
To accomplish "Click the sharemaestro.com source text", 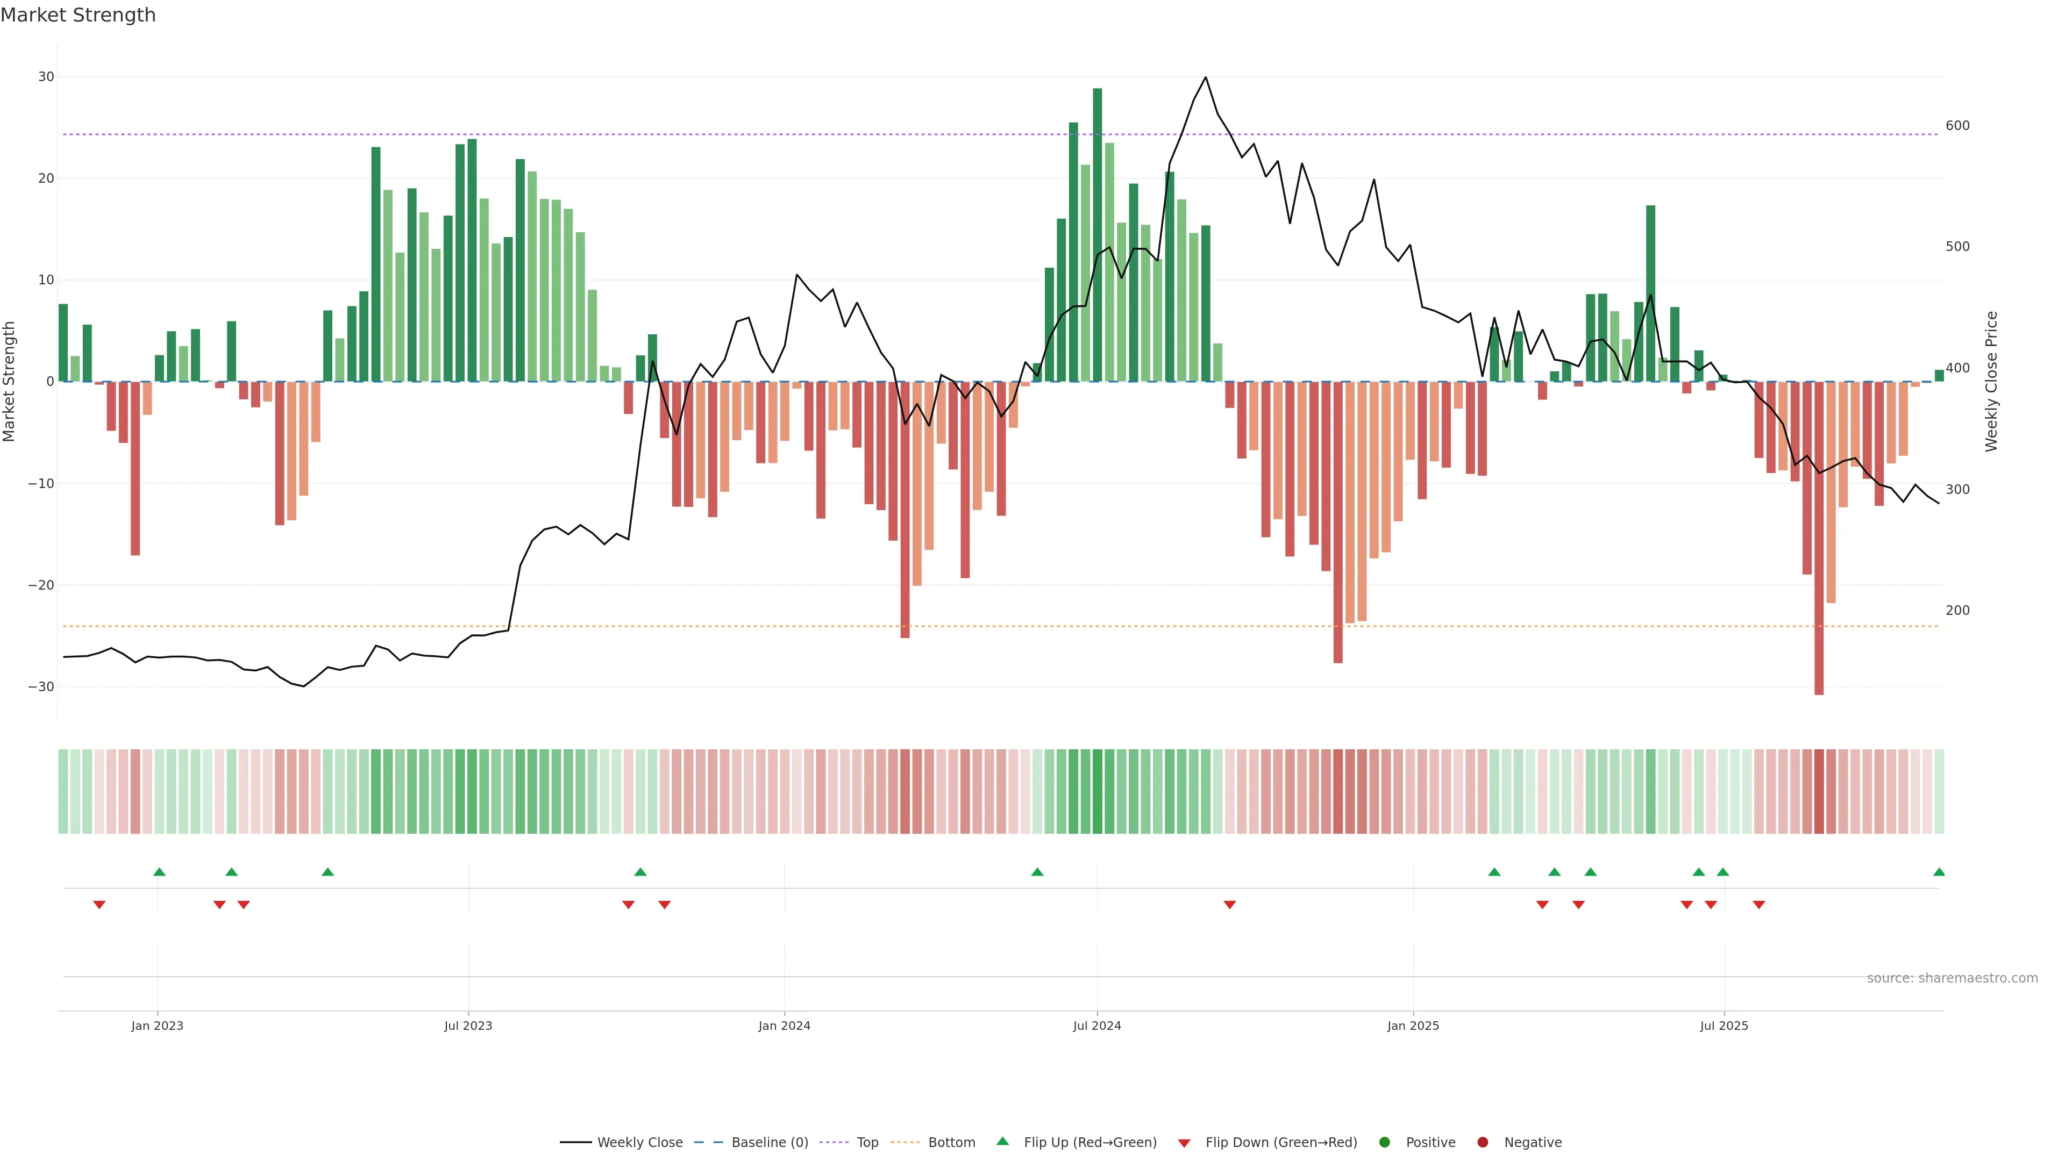I will (x=1952, y=978).
